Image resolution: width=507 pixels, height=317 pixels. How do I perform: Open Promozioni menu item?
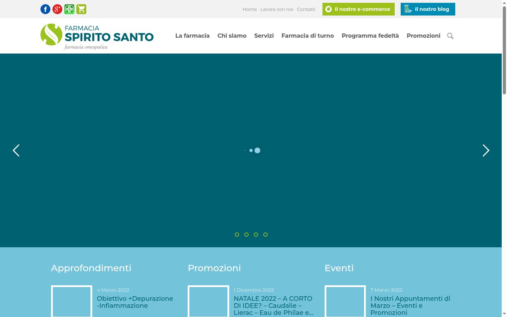(x=424, y=36)
